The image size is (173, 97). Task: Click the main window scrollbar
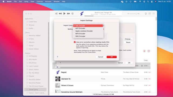pos(156,19)
